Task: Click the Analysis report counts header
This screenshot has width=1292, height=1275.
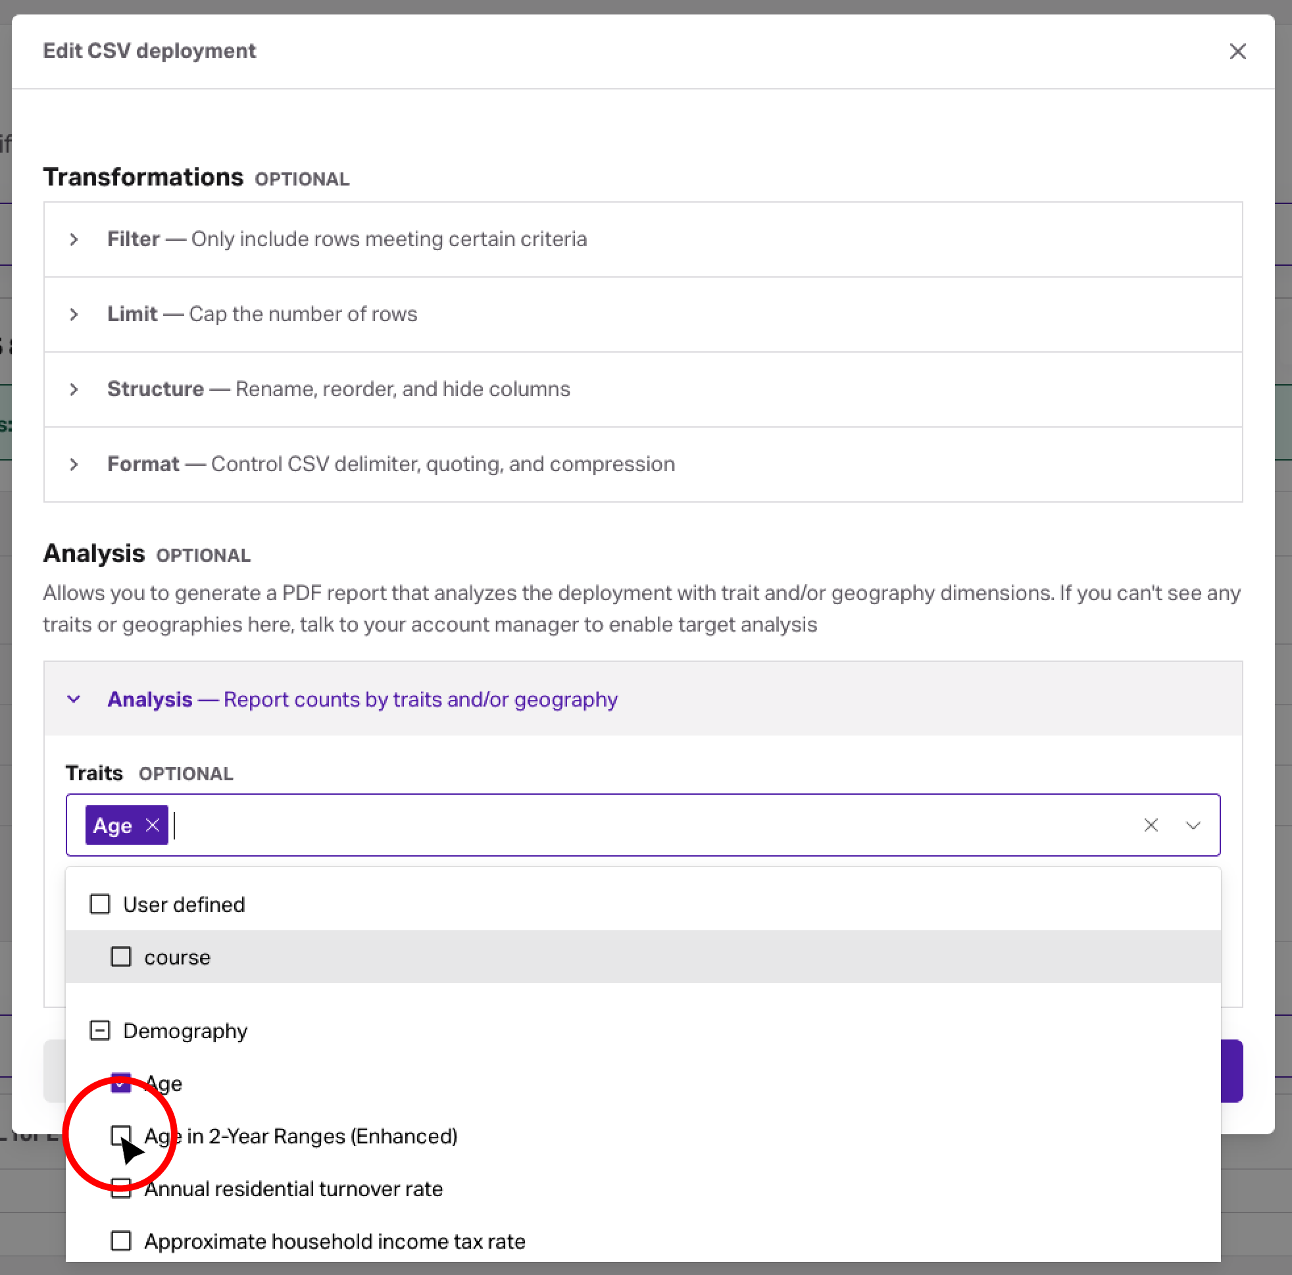Action: [x=362, y=699]
